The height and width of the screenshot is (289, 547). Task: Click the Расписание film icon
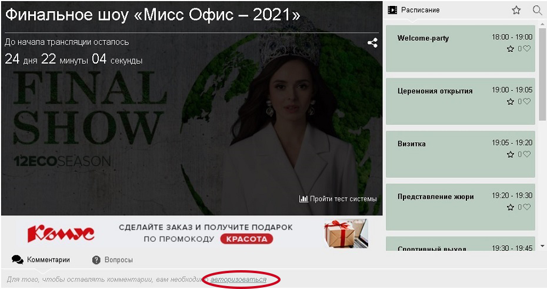coord(392,10)
